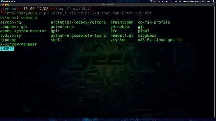Select the 'getsebool' completion
Screen dimensions: 216x121
click(121, 27)
